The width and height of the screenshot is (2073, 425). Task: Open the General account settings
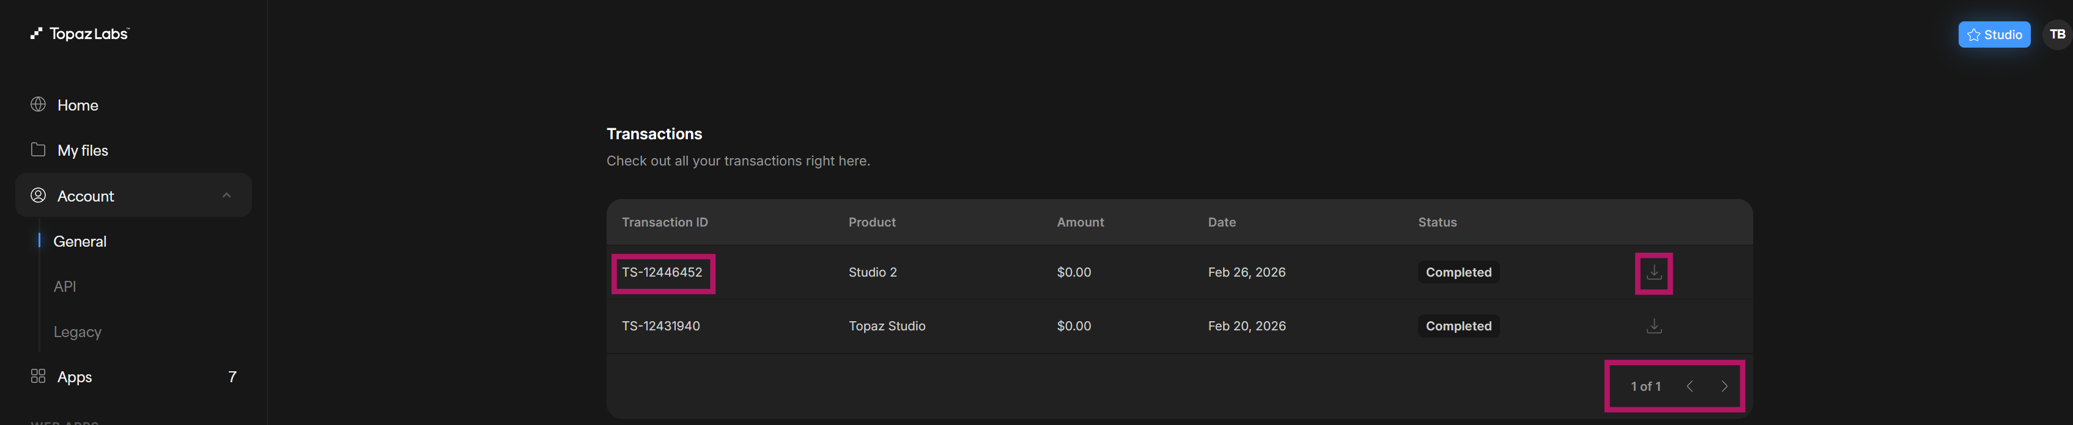pos(79,241)
